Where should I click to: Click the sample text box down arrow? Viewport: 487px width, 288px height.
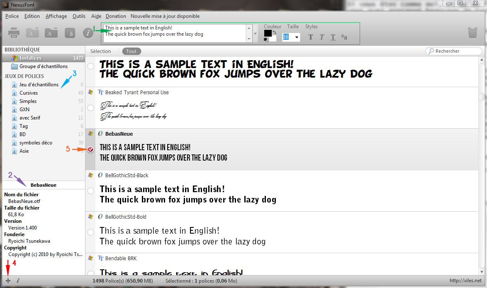(x=249, y=39)
